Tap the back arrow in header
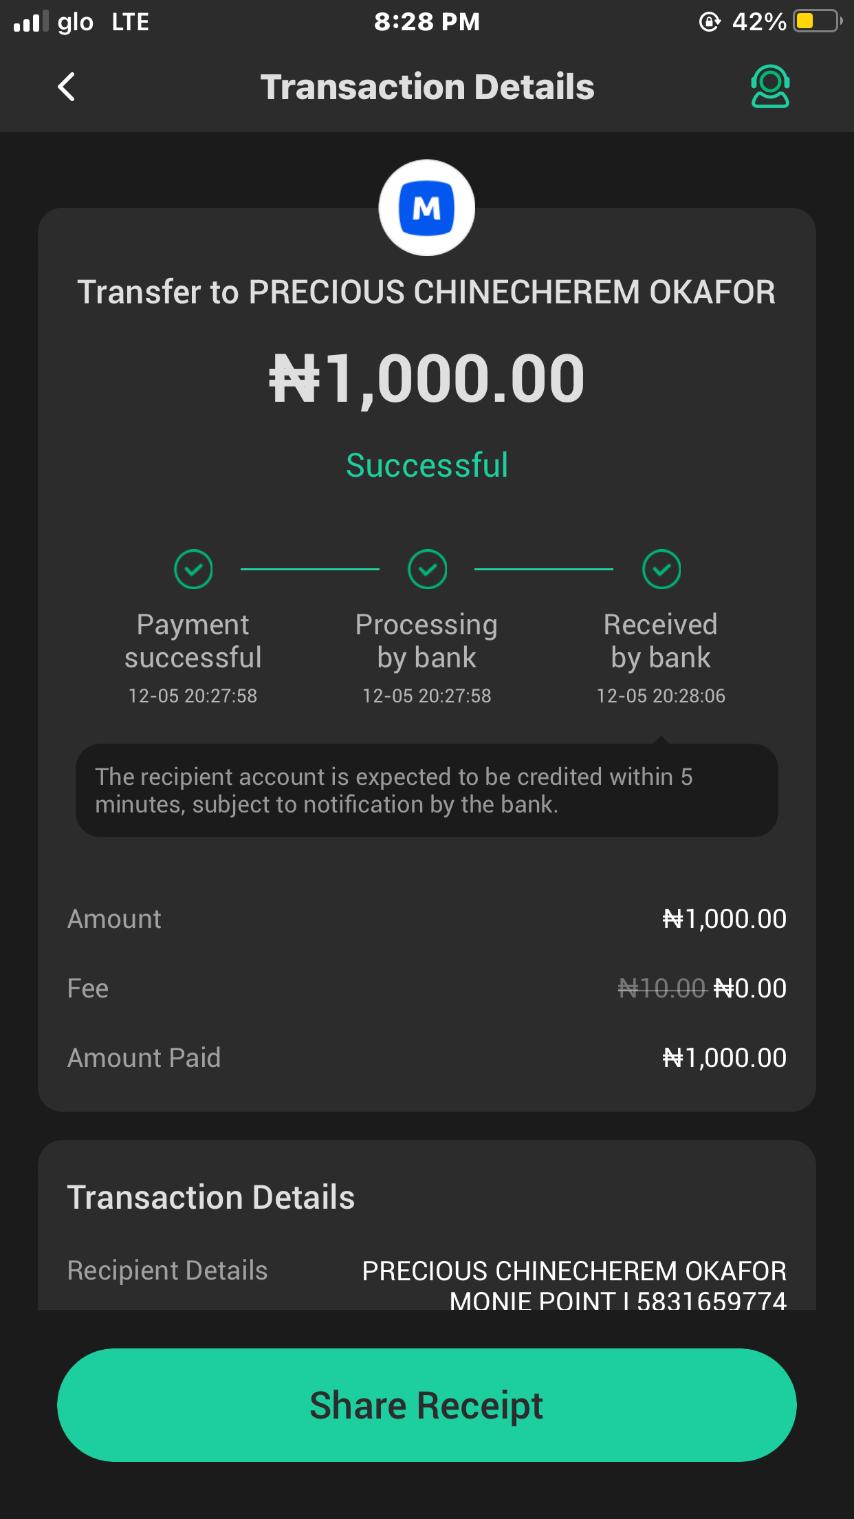 pos(67,87)
